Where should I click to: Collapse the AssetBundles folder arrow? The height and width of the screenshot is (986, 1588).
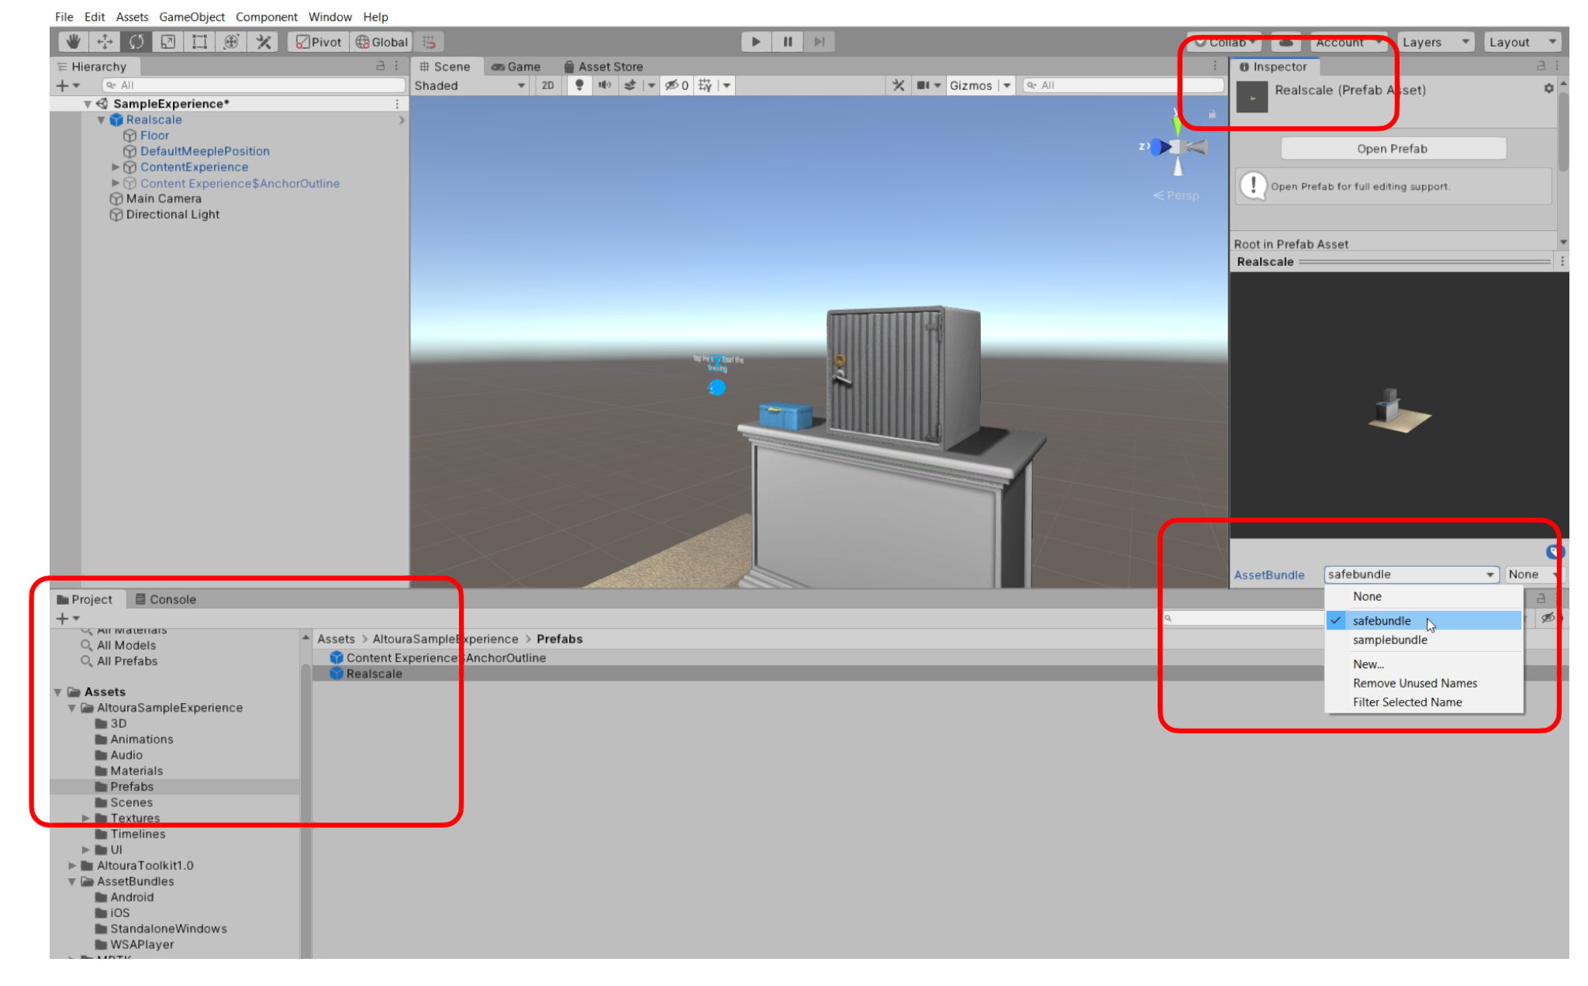coord(72,881)
